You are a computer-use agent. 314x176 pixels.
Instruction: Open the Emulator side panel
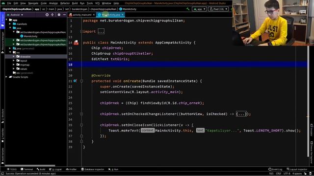pyautogui.click(x=312, y=130)
